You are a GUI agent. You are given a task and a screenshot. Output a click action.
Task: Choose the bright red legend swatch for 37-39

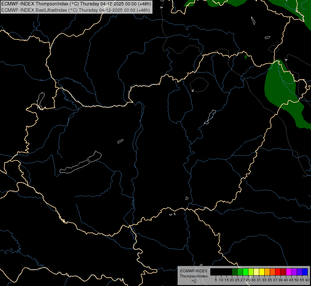(278, 272)
